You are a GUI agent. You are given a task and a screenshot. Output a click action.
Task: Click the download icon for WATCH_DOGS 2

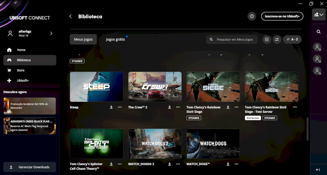[x=170, y=164]
